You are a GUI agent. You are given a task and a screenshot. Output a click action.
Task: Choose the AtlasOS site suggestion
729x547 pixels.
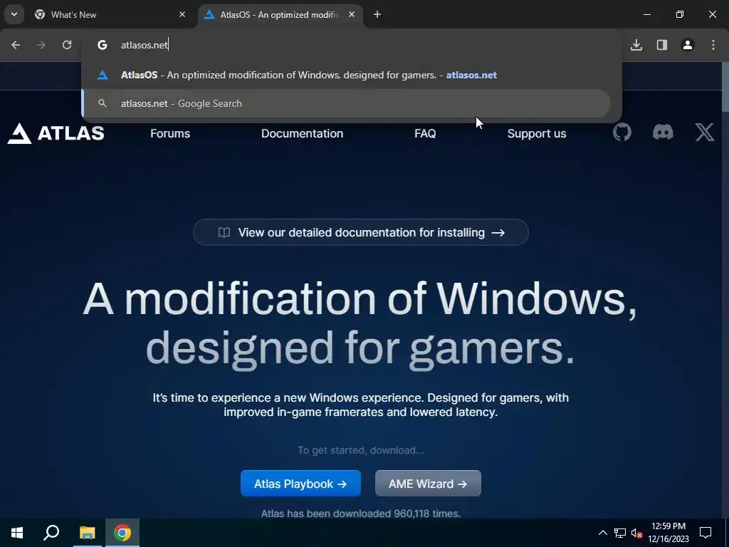(347, 75)
